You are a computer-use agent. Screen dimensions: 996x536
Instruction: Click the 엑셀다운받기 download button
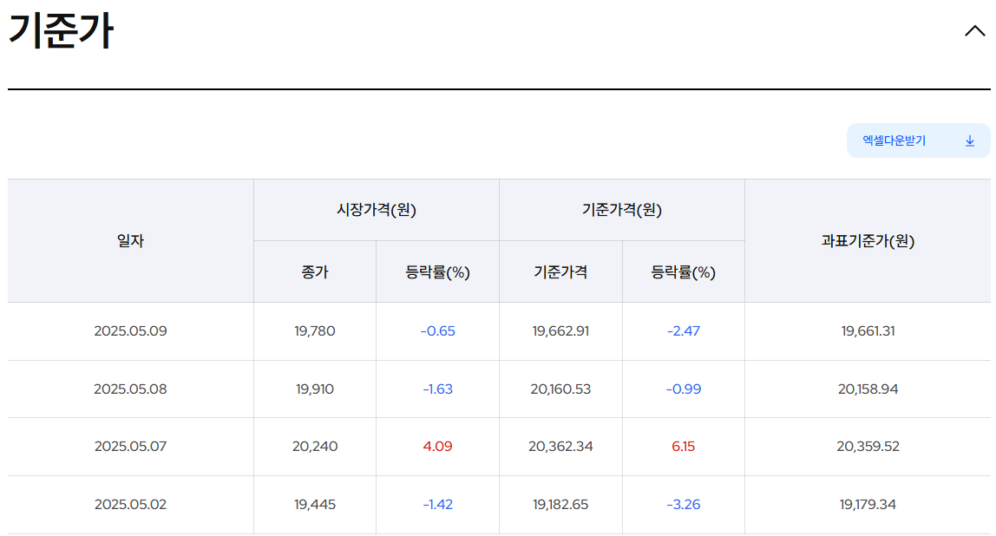click(918, 141)
